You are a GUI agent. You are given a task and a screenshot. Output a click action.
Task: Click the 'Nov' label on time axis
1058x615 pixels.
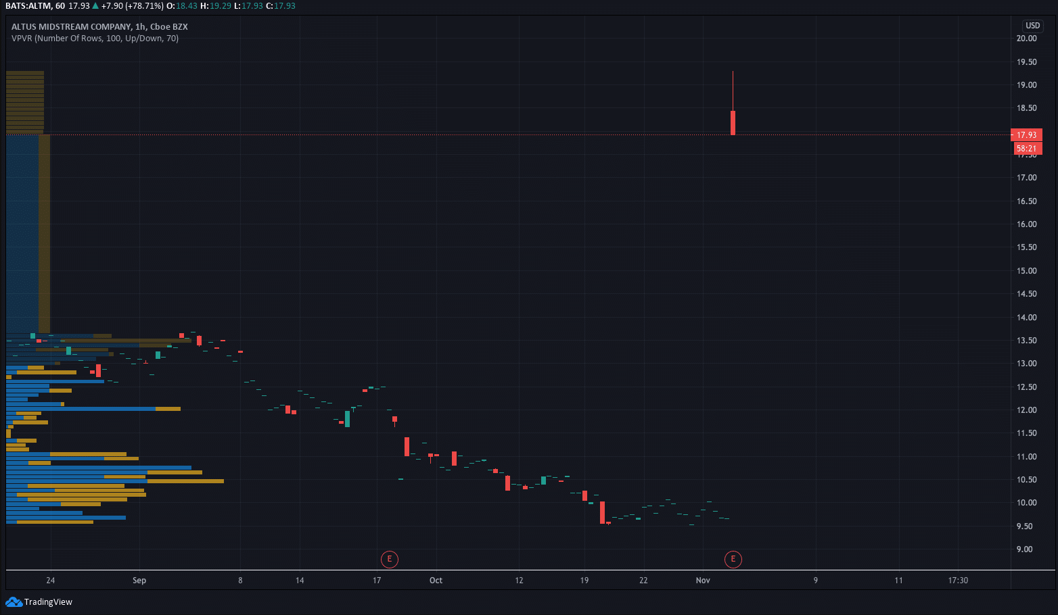click(703, 581)
